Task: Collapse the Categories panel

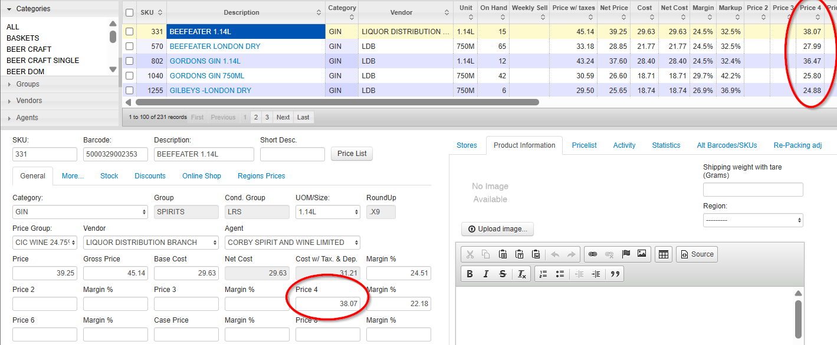Action: [x=60, y=9]
